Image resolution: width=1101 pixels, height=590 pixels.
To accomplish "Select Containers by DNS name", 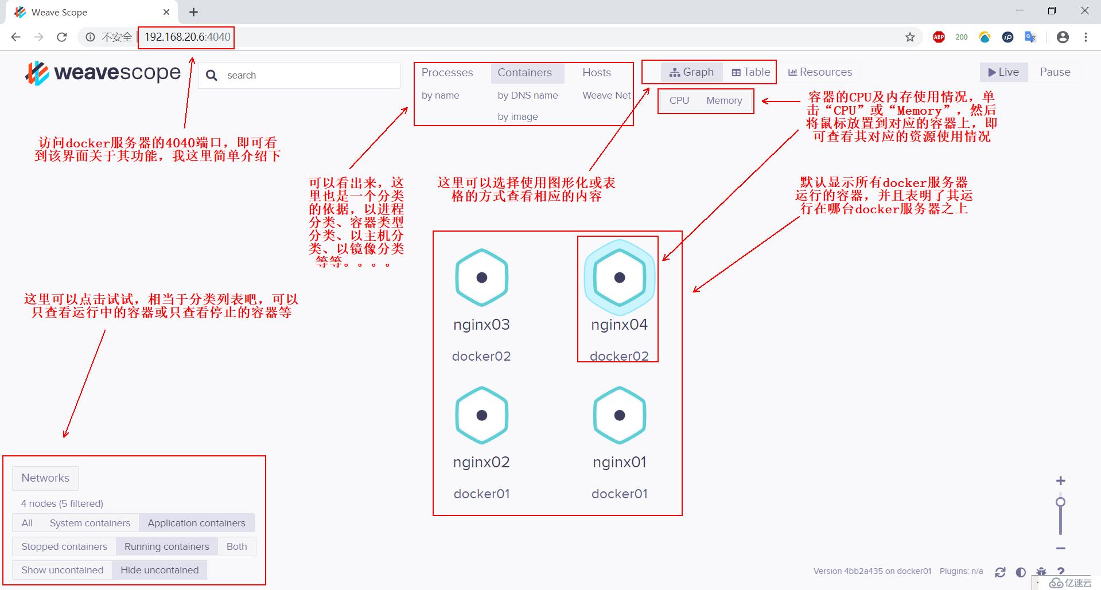I will click(x=527, y=95).
